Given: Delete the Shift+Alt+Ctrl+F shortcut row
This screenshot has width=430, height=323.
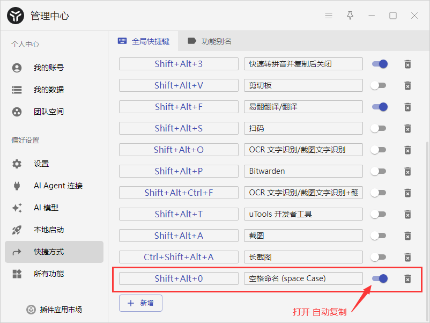Looking at the screenshot, I should pos(408,193).
